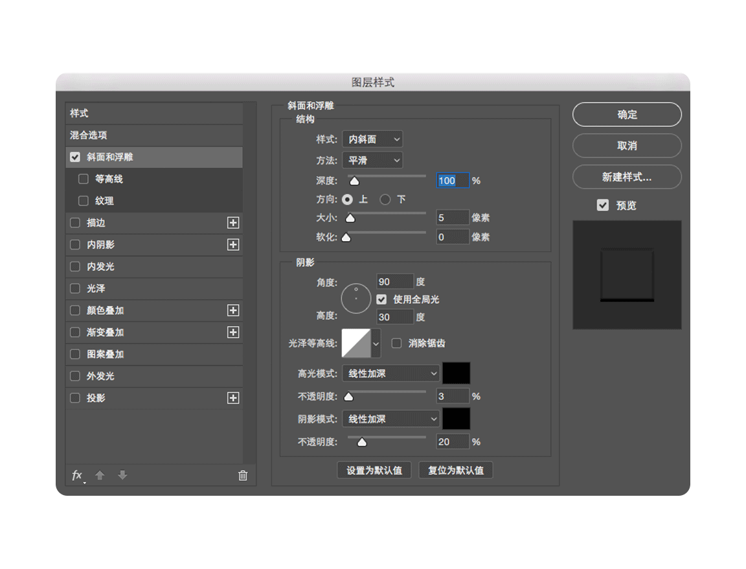Toggle the 使用全局光 checkbox
The width and height of the screenshot is (746, 569).
381,299
